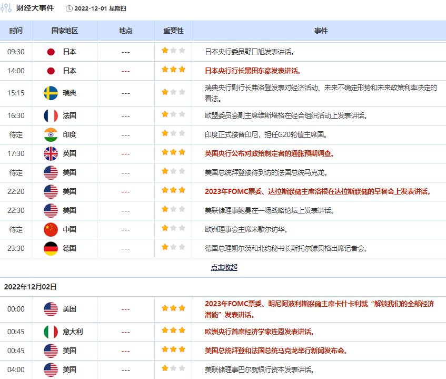Click the China flag icon
Viewport: 446px width, 379px height.
coord(51,229)
